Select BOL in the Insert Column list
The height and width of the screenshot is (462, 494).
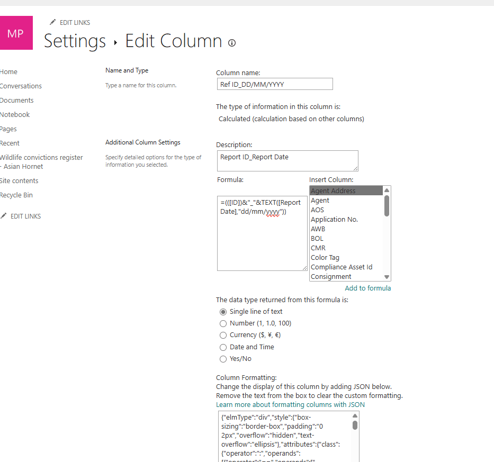(x=346, y=238)
